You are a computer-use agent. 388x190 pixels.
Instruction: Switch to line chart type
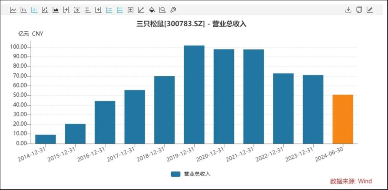click(13, 10)
